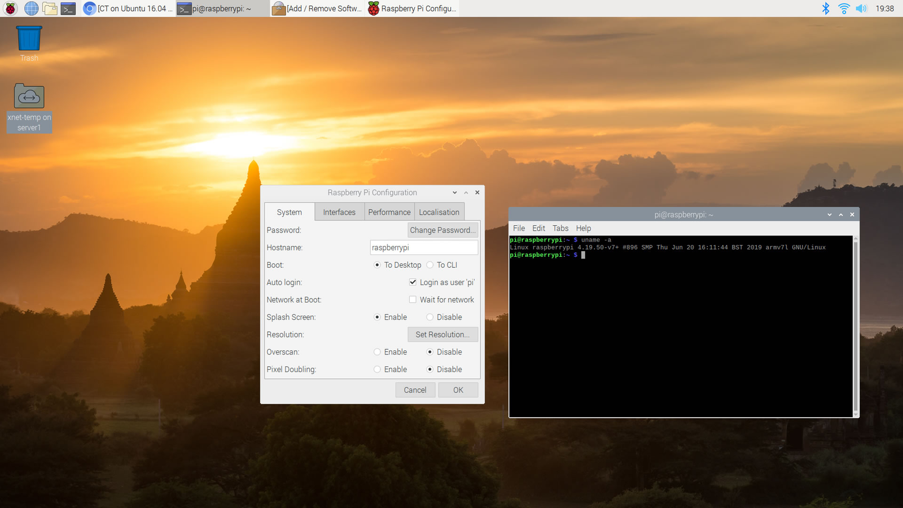Open the Raspberry Pi main menu

pos(10,8)
